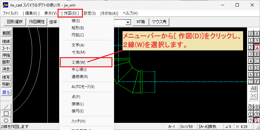The height and width of the screenshot is (130, 260).
Task: Open the 倍率 dropdown arrow
Action: 128,22
